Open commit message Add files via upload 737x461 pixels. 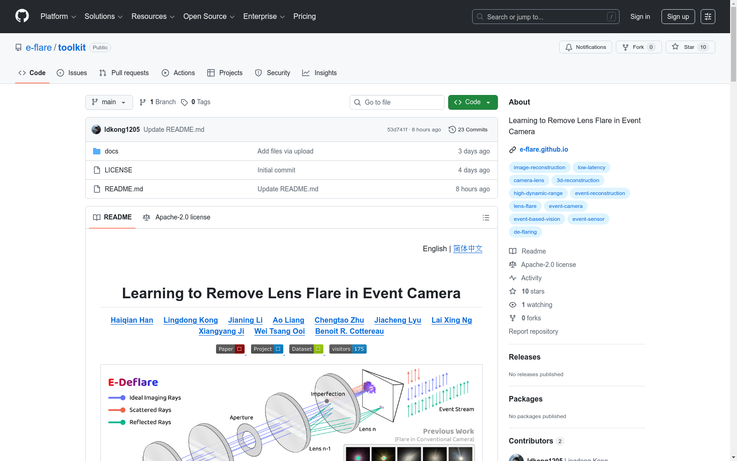(285, 151)
